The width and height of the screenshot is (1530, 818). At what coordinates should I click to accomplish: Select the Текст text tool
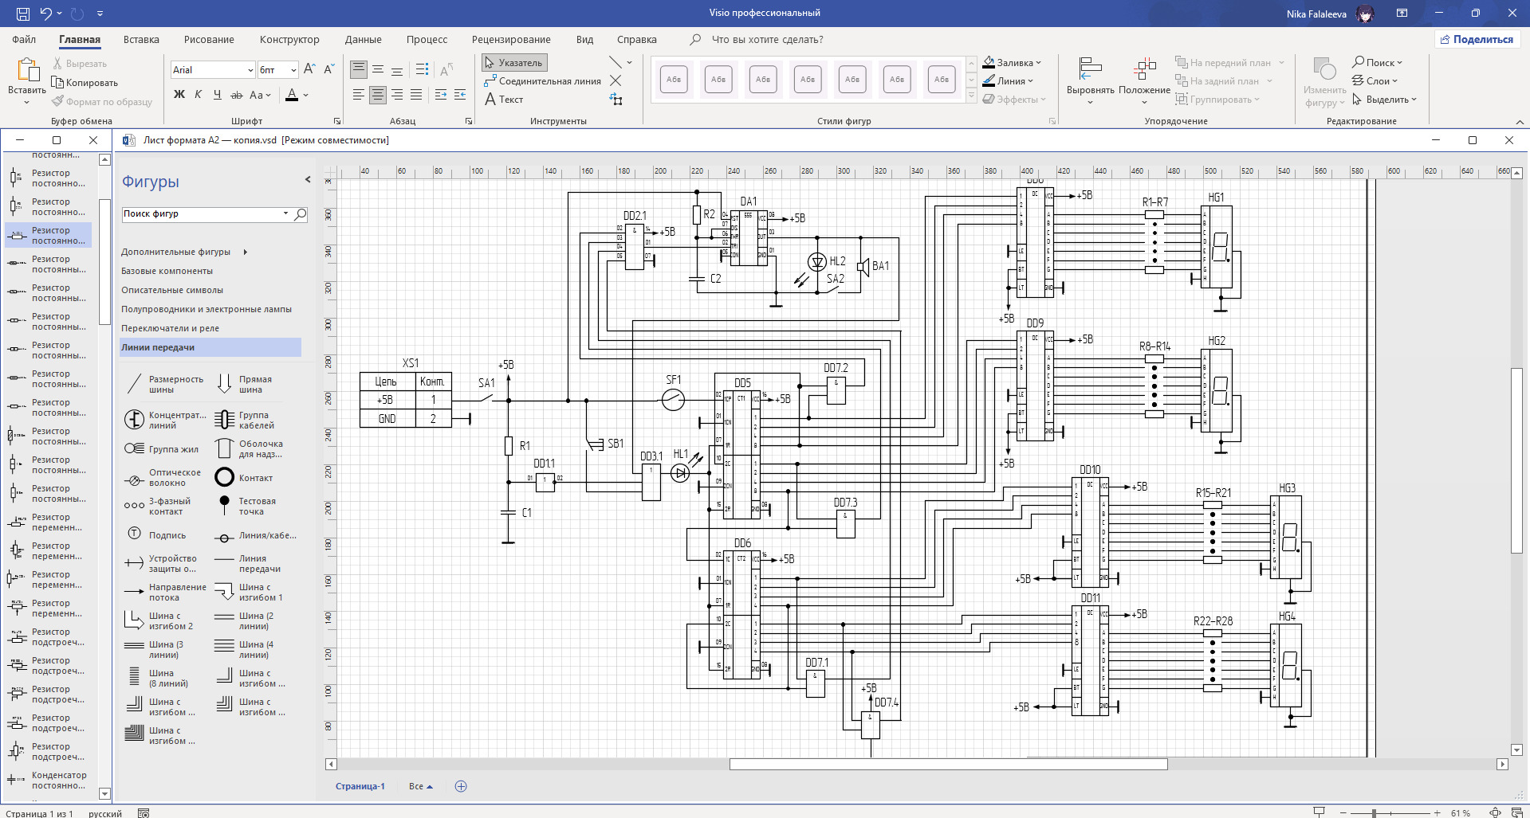pos(504,100)
